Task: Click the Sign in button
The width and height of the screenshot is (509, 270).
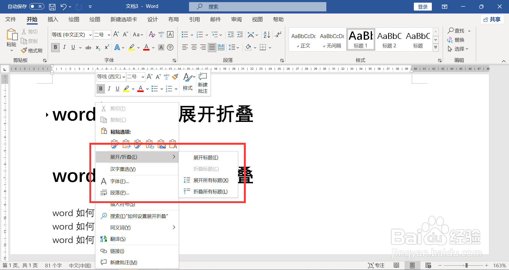Action: click(x=423, y=7)
